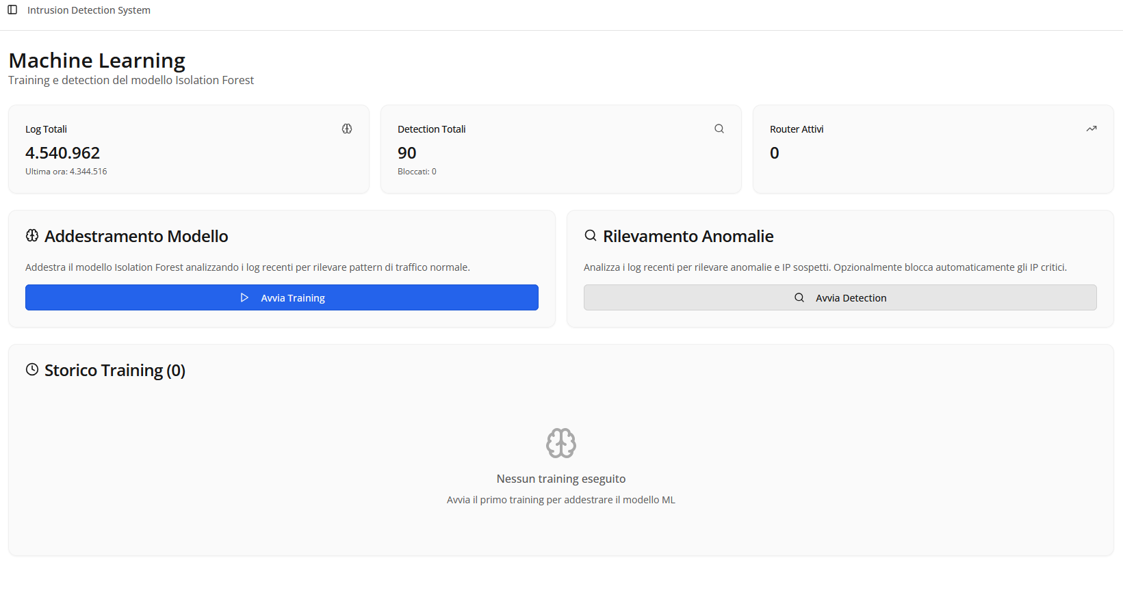The image size is (1123, 599).
Task: Click the brain icon in Log Totali card
Action: pyautogui.click(x=347, y=129)
